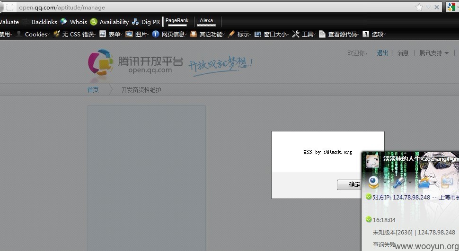This screenshot has height=251, width=459.
Task: Click the Availability magnifier icon
Action: click(x=94, y=22)
